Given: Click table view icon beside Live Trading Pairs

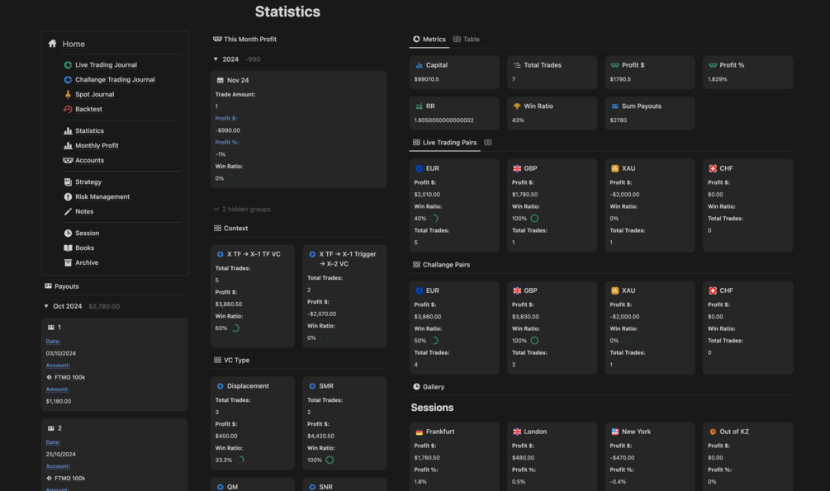Looking at the screenshot, I should pos(488,142).
